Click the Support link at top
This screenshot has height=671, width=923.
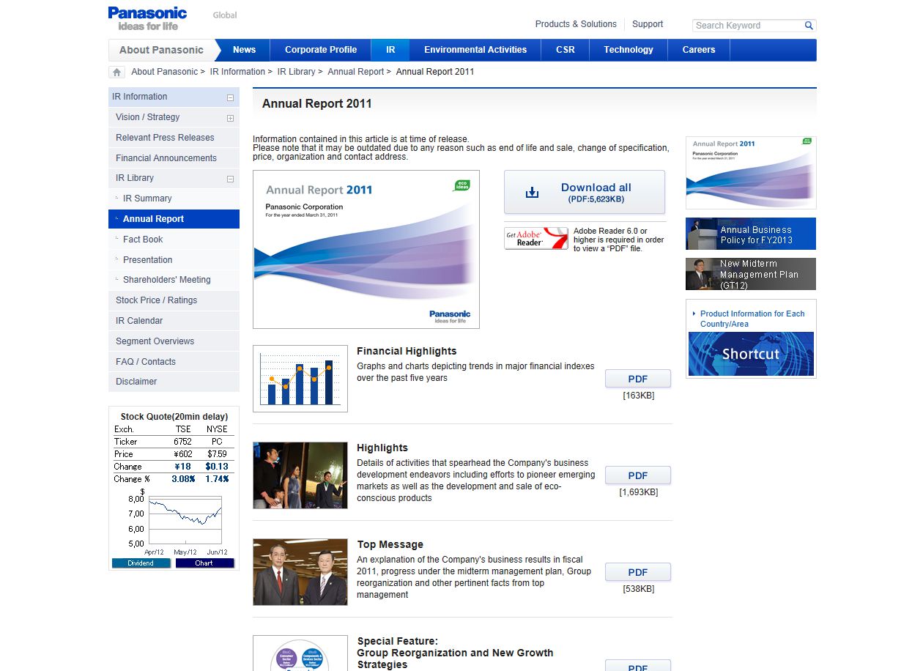648,24
